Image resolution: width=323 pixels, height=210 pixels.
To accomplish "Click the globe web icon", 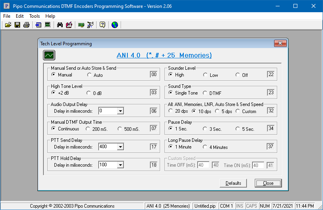I will (x=115, y=25).
